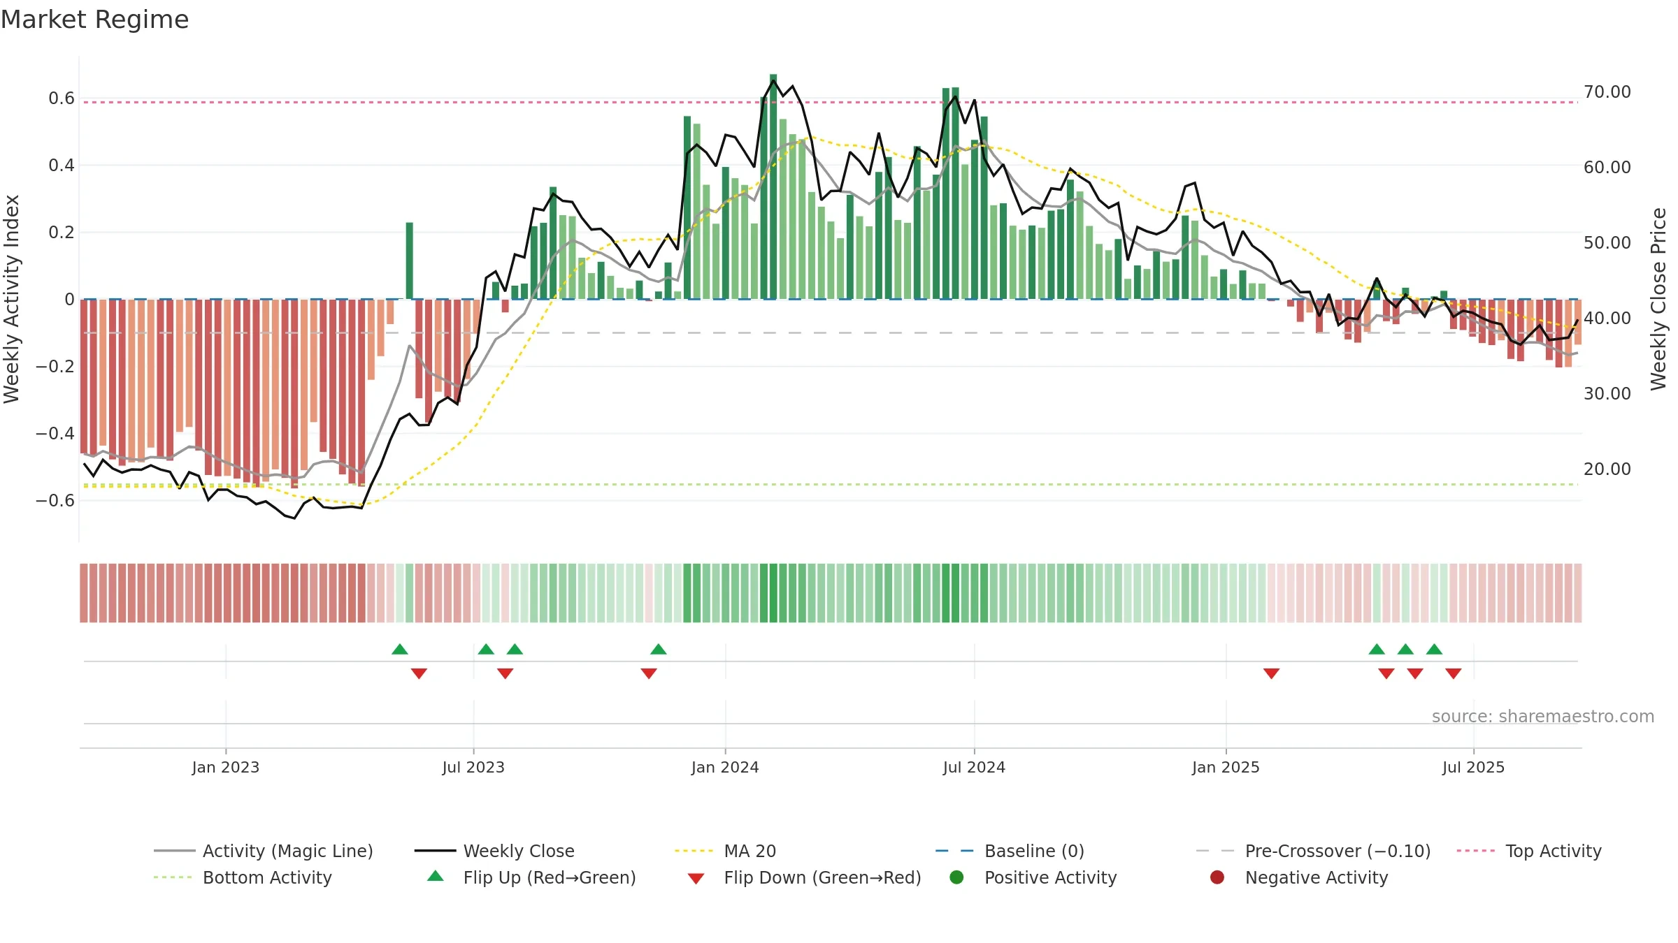Toggle the Pre-Crossover (−0.10) legend entry
Screen dimensions: 1678x943
pos(1313,851)
